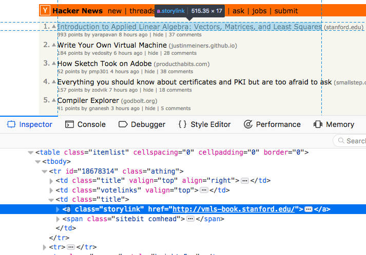Select the span class sitebit comhead node
This screenshot has width=366, height=255.
[x=143, y=219]
